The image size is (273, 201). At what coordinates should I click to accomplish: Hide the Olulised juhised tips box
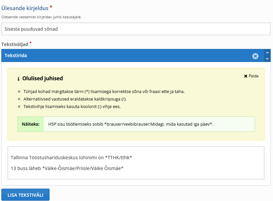point(253,76)
